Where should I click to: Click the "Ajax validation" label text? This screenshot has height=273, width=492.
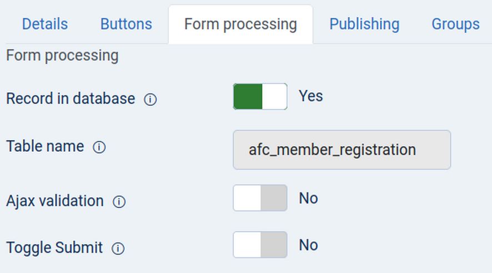click(x=55, y=201)
